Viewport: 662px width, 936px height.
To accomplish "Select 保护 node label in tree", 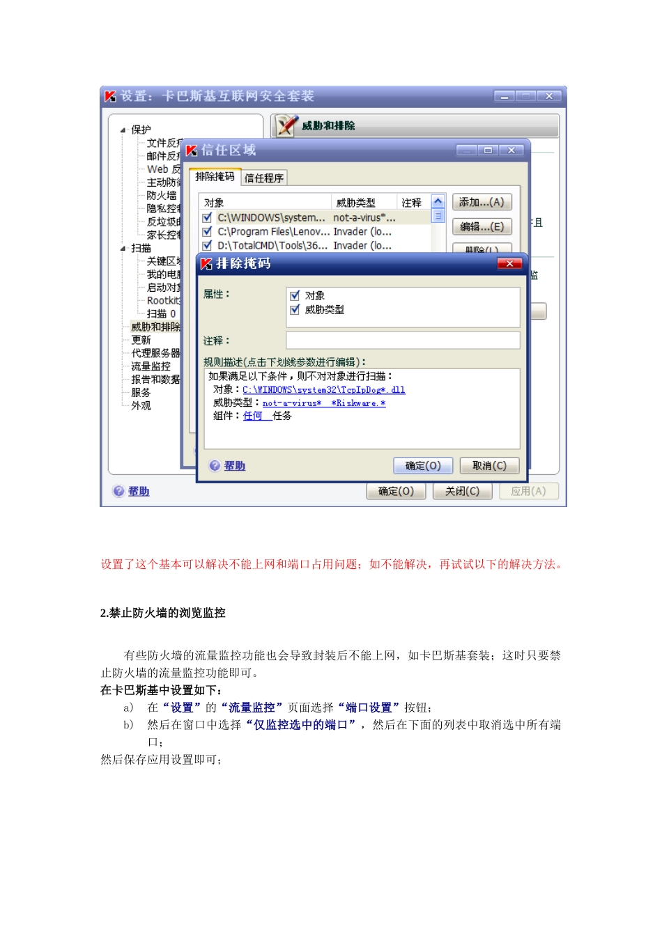I will [x=141, y=130].
